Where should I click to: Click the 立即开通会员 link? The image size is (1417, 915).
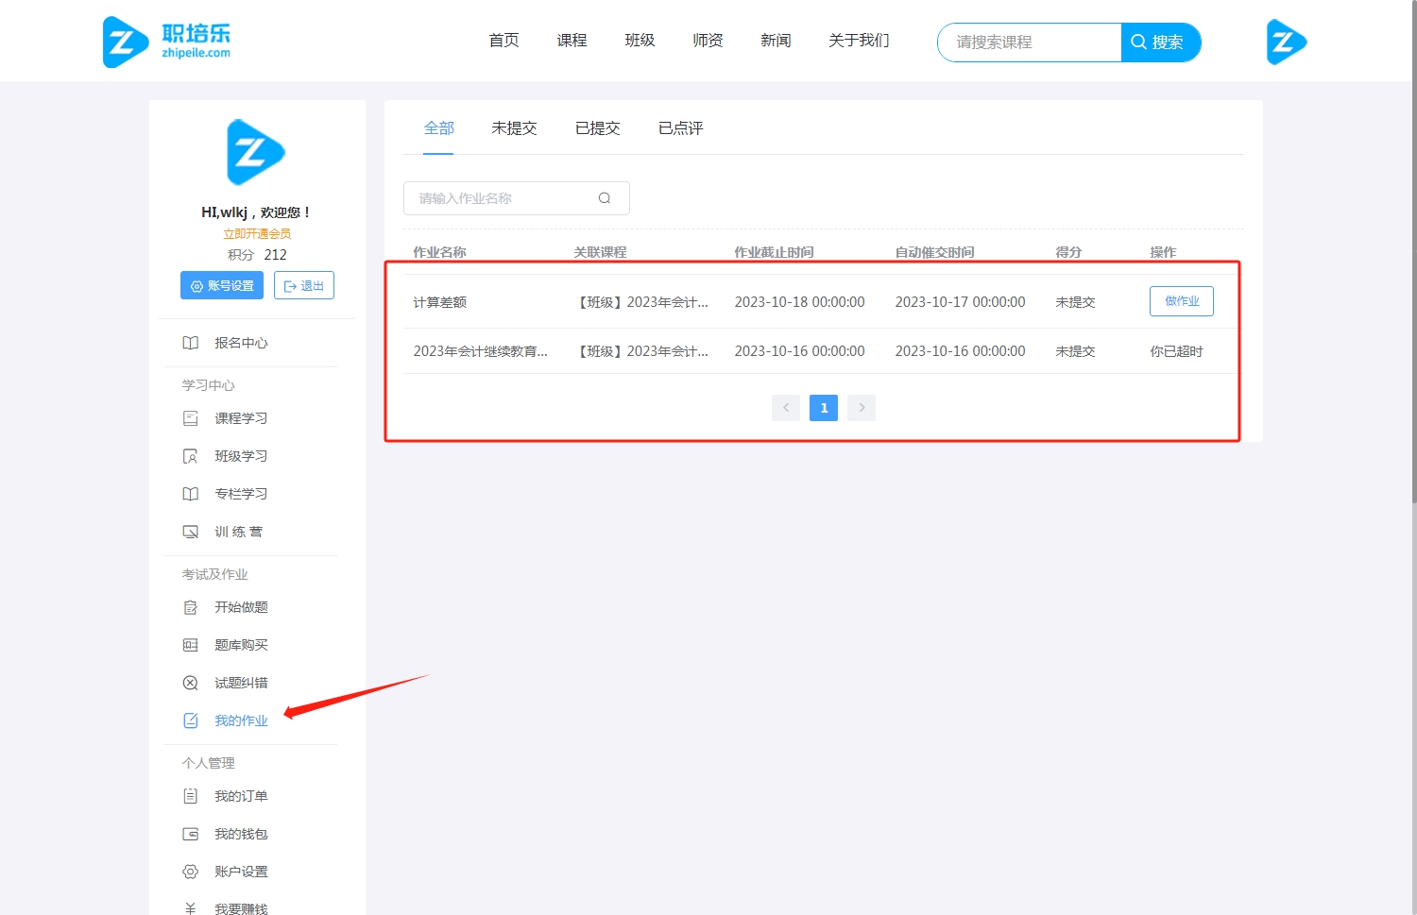tap(257, 234)
